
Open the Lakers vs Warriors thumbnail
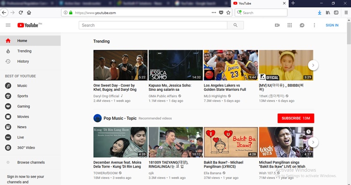point(231,65)
